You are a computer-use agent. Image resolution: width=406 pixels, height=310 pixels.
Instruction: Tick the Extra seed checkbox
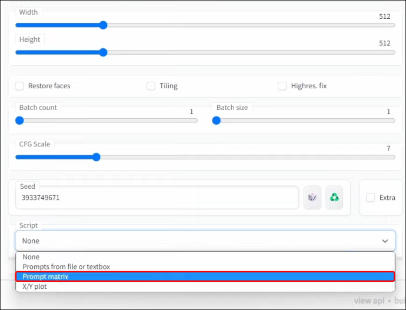point(371,198)
